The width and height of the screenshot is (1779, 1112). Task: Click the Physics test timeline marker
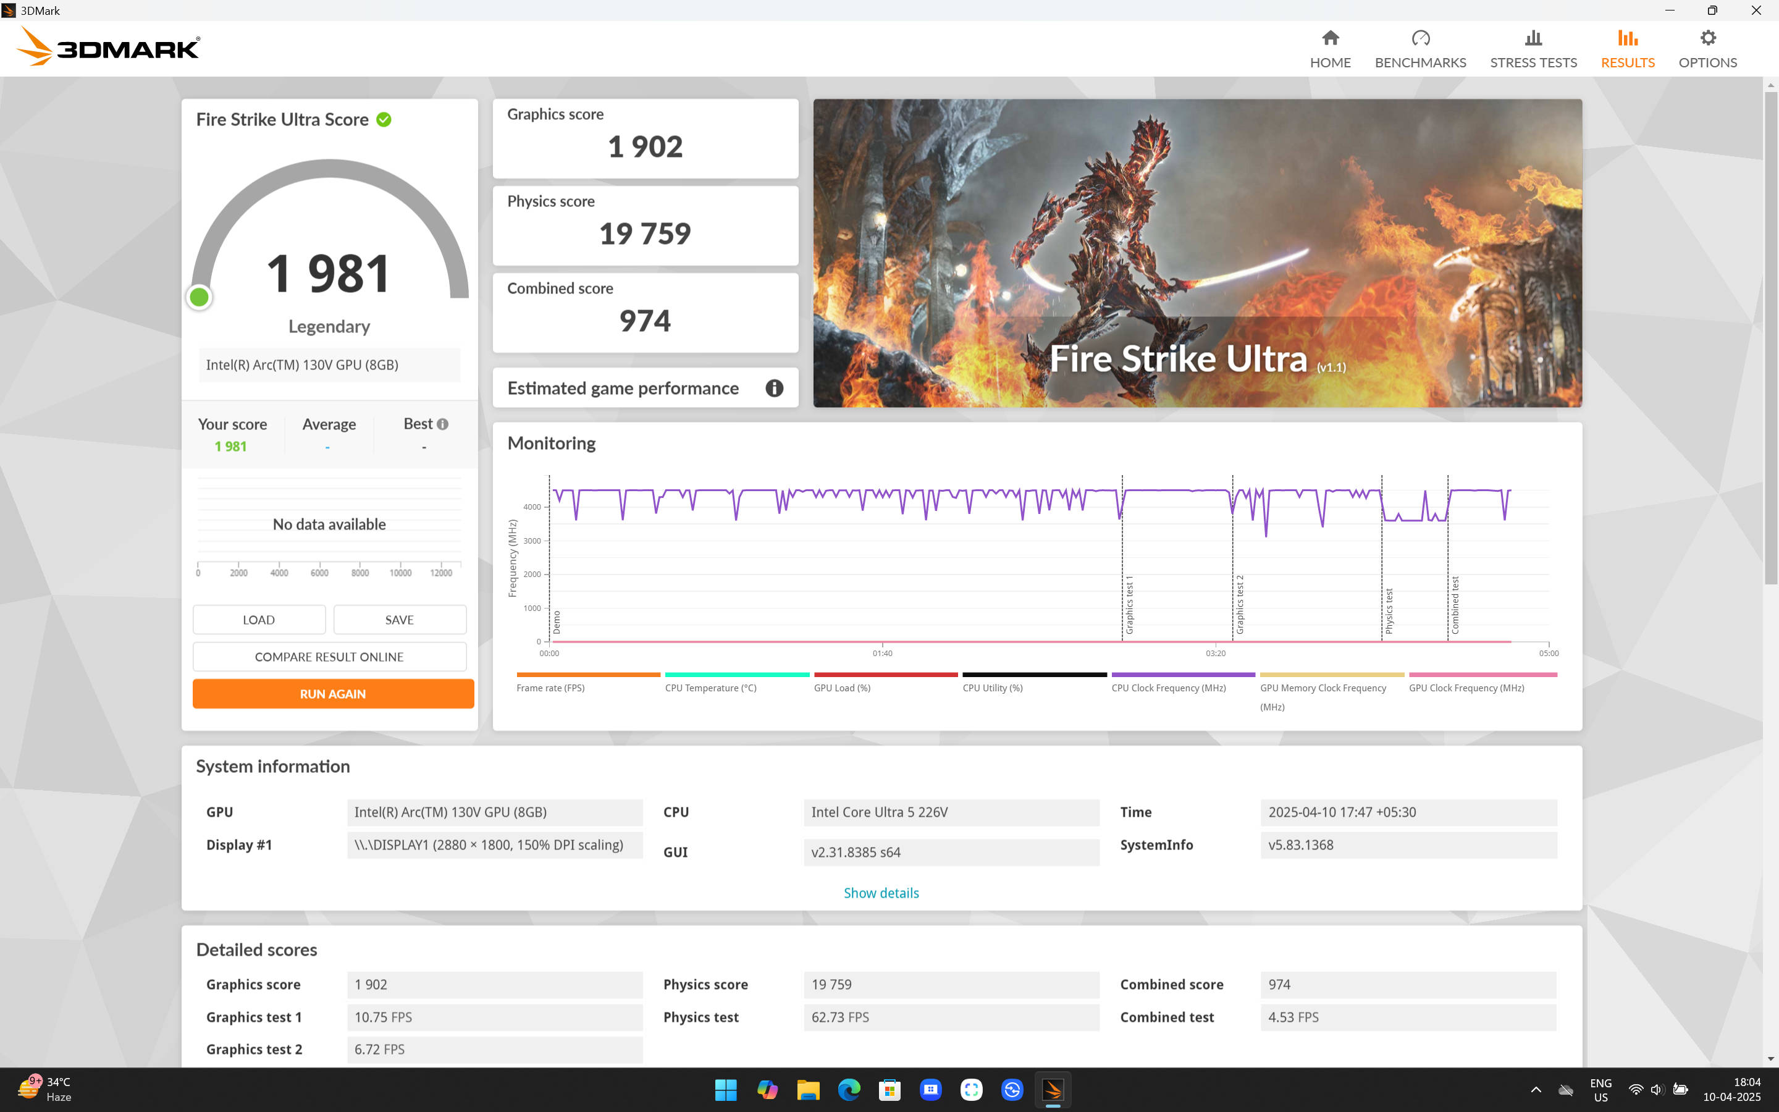coord(1389,610)
